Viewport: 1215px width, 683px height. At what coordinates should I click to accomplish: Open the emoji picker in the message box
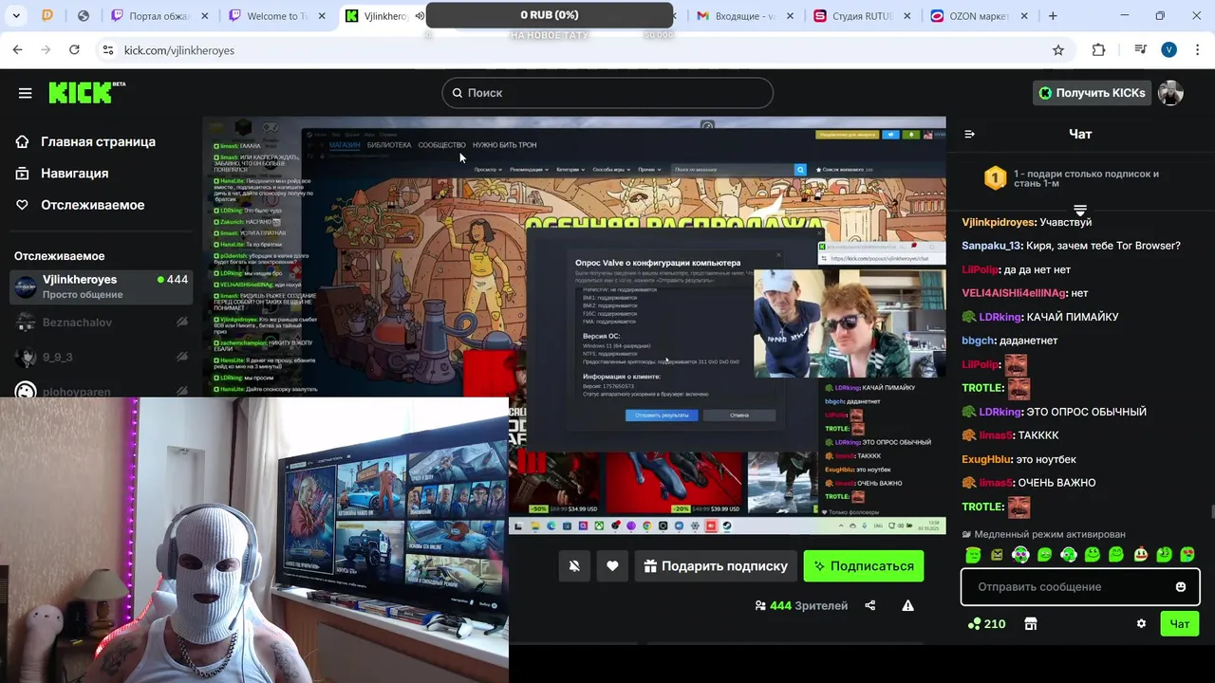click(1181, 587)
